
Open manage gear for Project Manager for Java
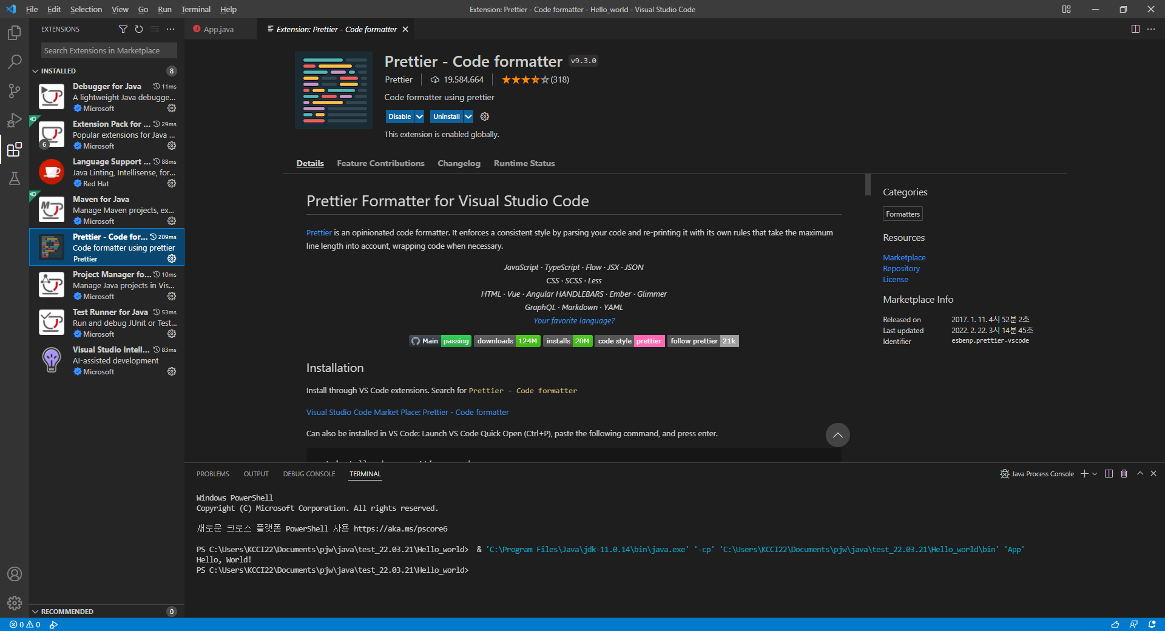(x=172, y=296)
